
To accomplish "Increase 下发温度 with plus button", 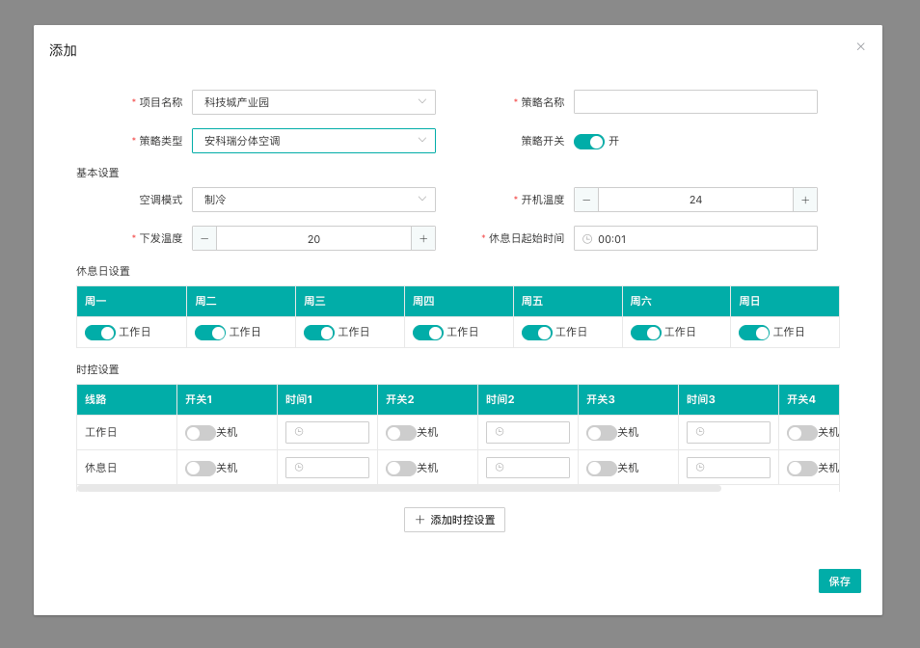I will (x=423, y=238).
